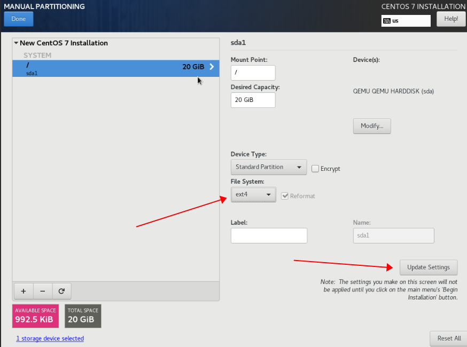Click the Mount Point input field
This screenshot has height=347, width=467.
[253, 73]
